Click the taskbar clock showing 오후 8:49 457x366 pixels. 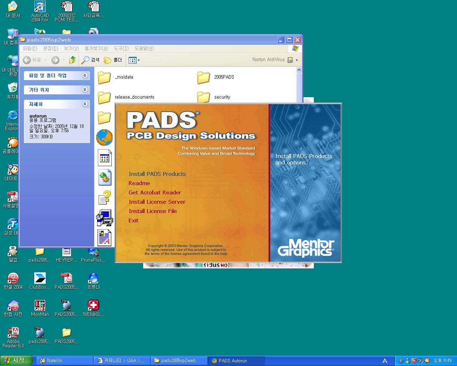coord(443,361)
